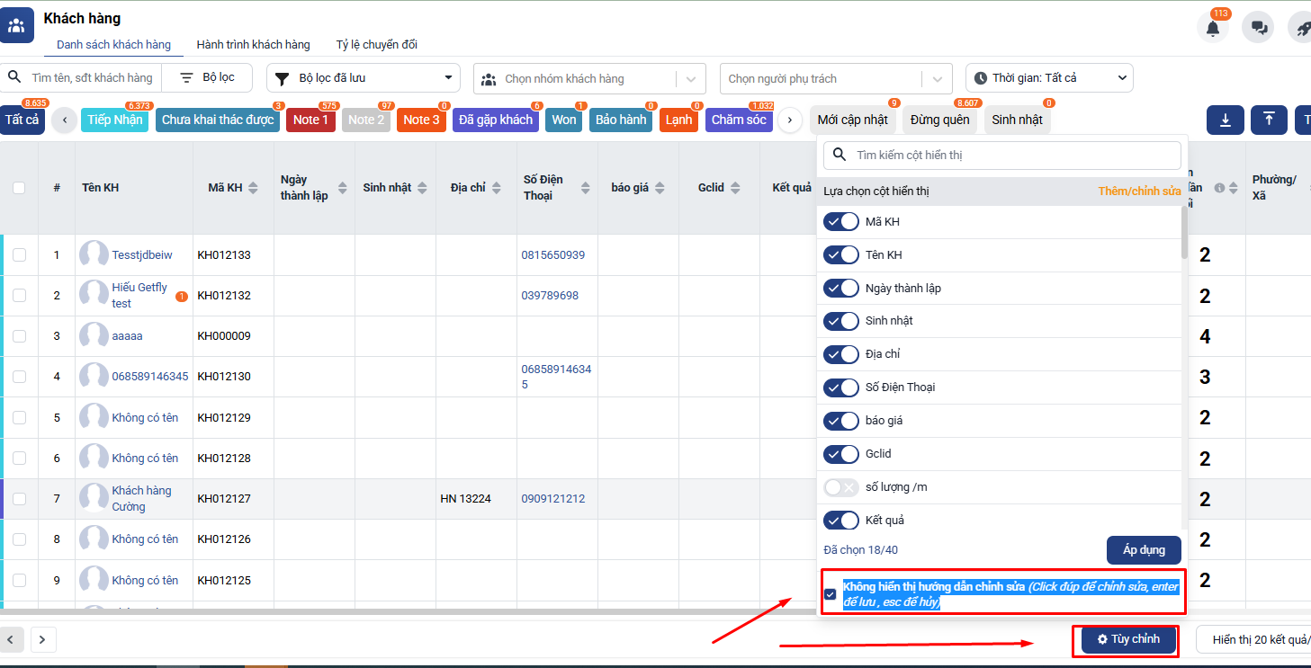Switch to Hành trình khách hàng tab
1311x668 pixels.
(253, 45)
